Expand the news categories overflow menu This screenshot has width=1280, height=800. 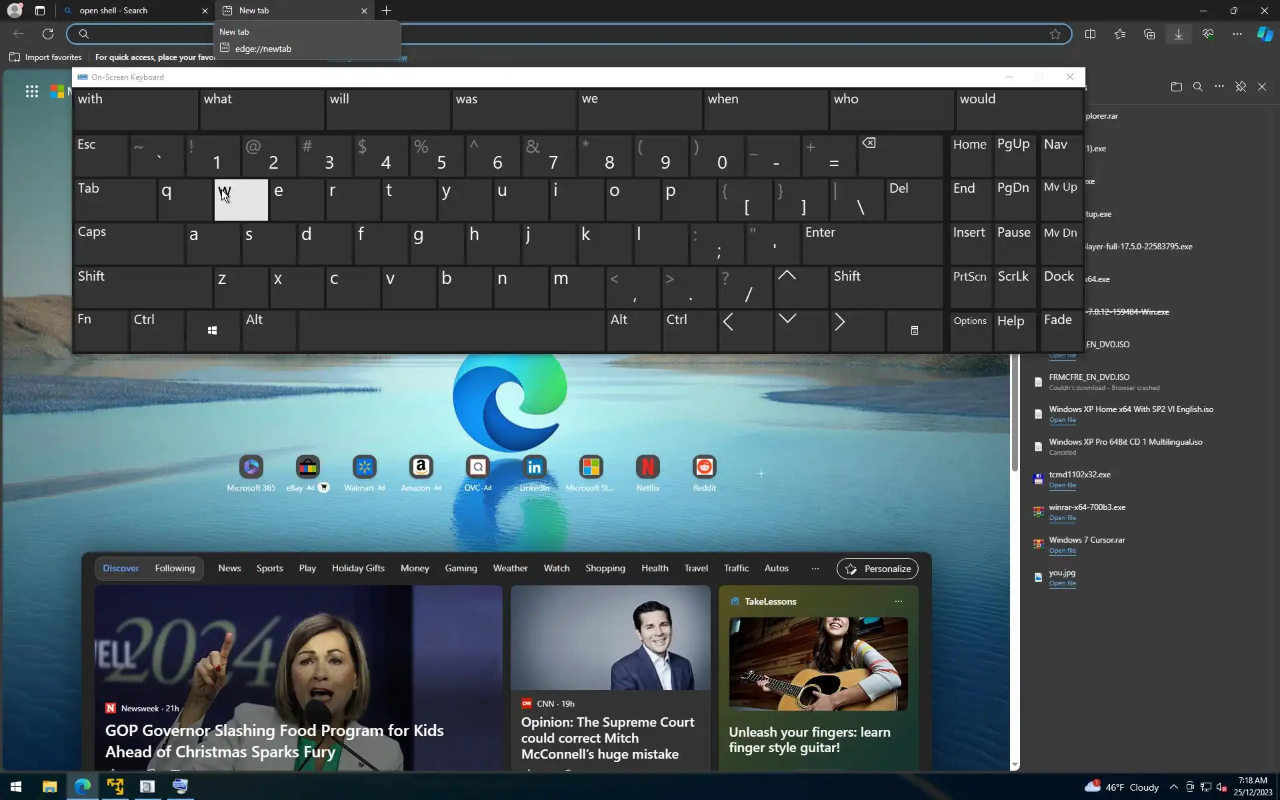pos(815,569)
